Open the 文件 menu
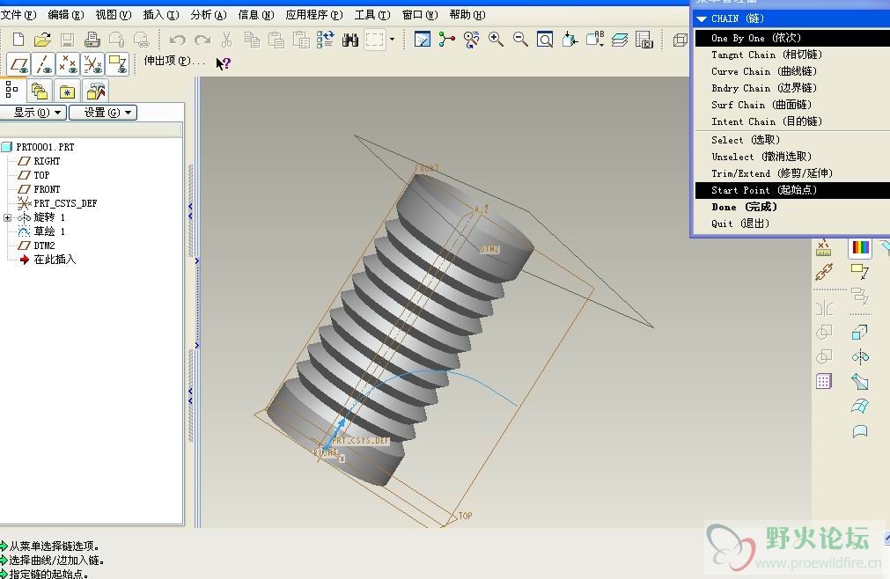The image size is (890, 579). (x=18, y=15)
